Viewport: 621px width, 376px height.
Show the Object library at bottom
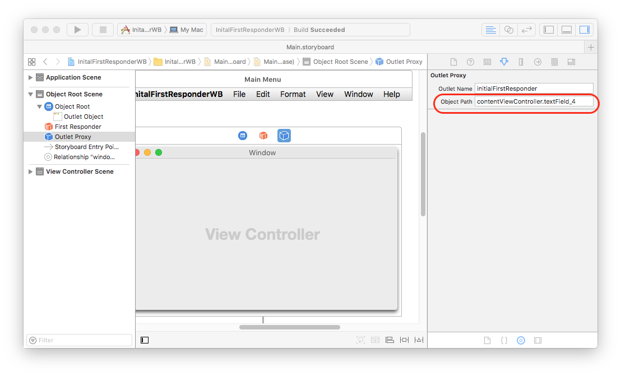point(521,340)
